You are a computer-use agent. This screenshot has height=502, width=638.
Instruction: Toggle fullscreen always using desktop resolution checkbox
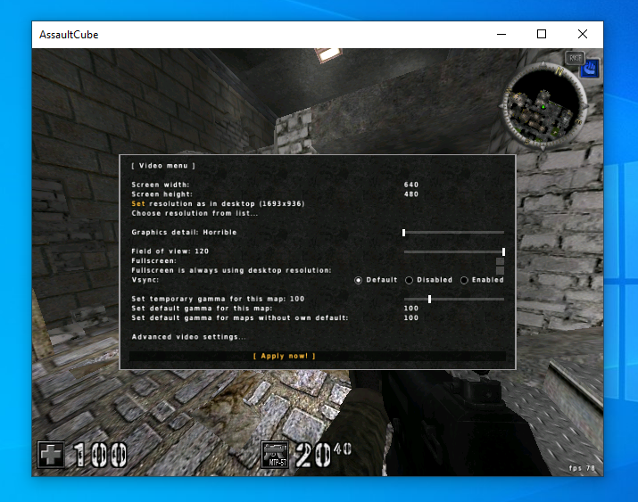tap(500, 270)
